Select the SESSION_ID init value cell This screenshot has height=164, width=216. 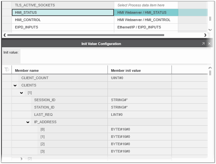click(x=140, y=100)
